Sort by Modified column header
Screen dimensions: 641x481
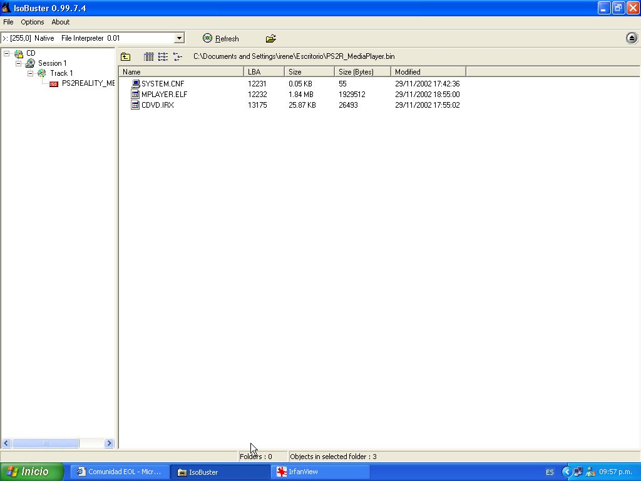click(x=428, y=72)
